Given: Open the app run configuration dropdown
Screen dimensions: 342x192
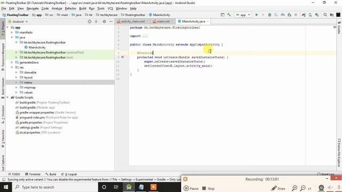Looking at the screenshot, I should 243,15.
